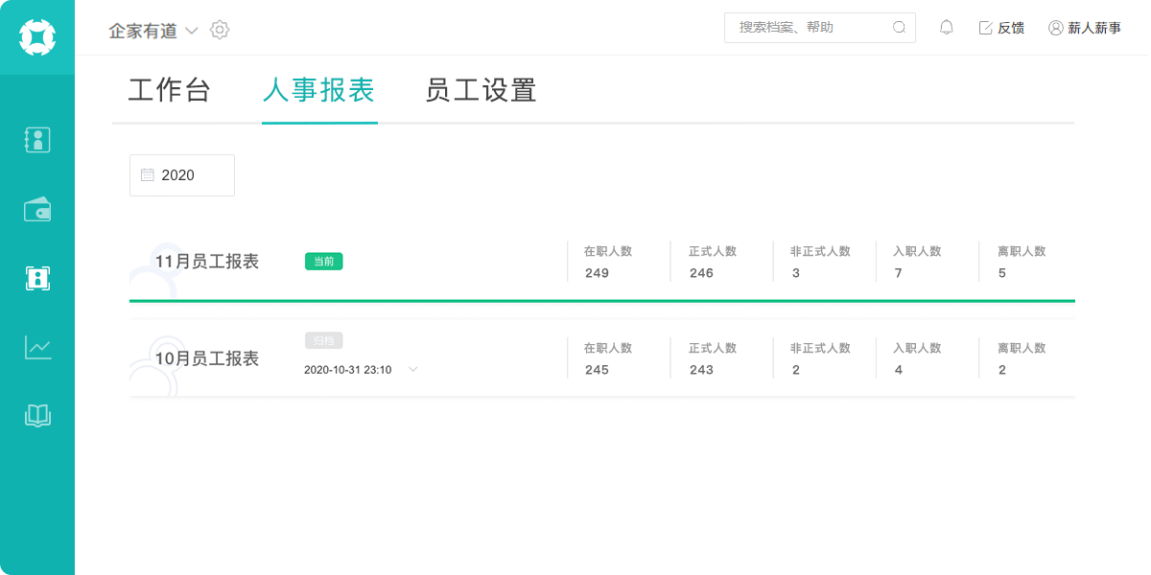Image resolution: width=1151 pixels, height=575 pixels.
Task: Open notifications bell icon
Action: pyautogui.click(x=947, y=28)
